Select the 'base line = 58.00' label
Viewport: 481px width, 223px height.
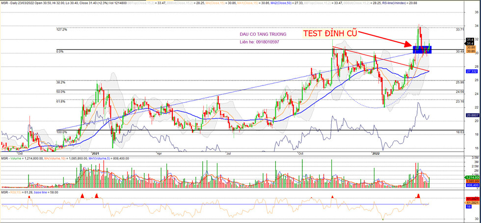point(46,192)
